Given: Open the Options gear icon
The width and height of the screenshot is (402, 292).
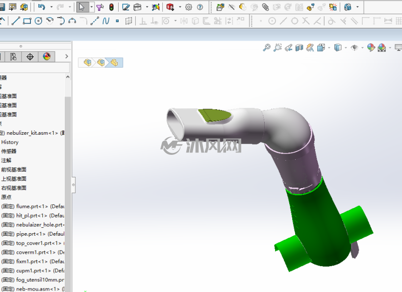Looking at the screenshot, I should [189, 7].
